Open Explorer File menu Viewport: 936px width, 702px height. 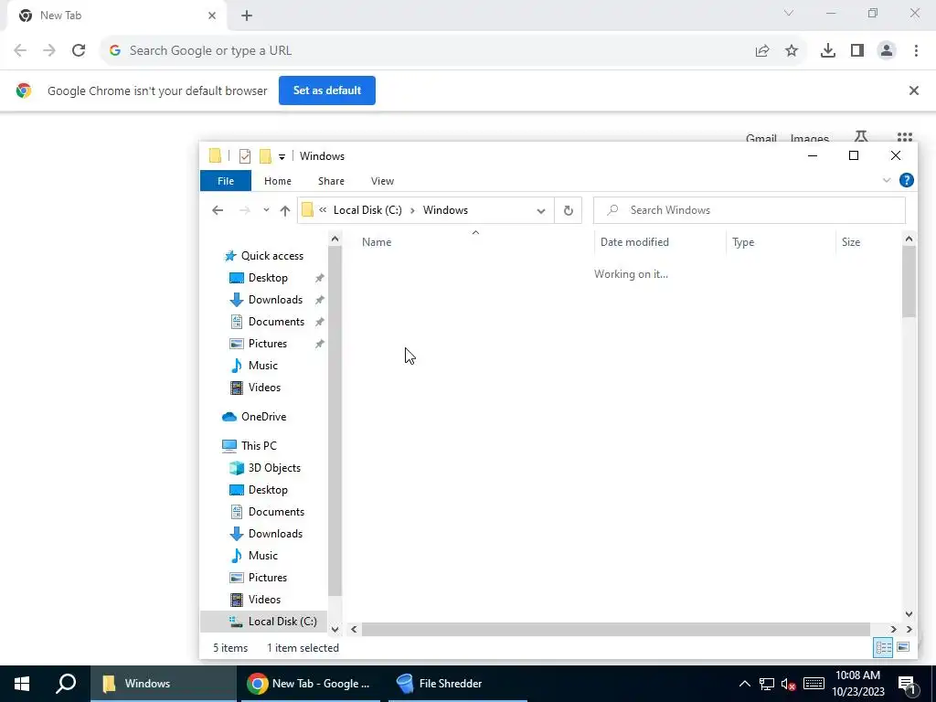[x=226, y=181]
